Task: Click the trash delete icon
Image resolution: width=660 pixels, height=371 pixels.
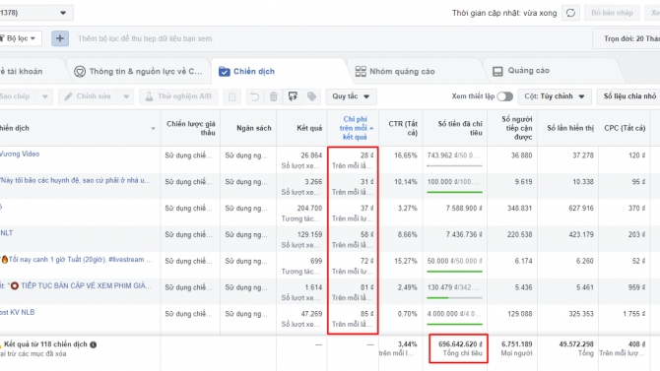Action: [273, 96]
